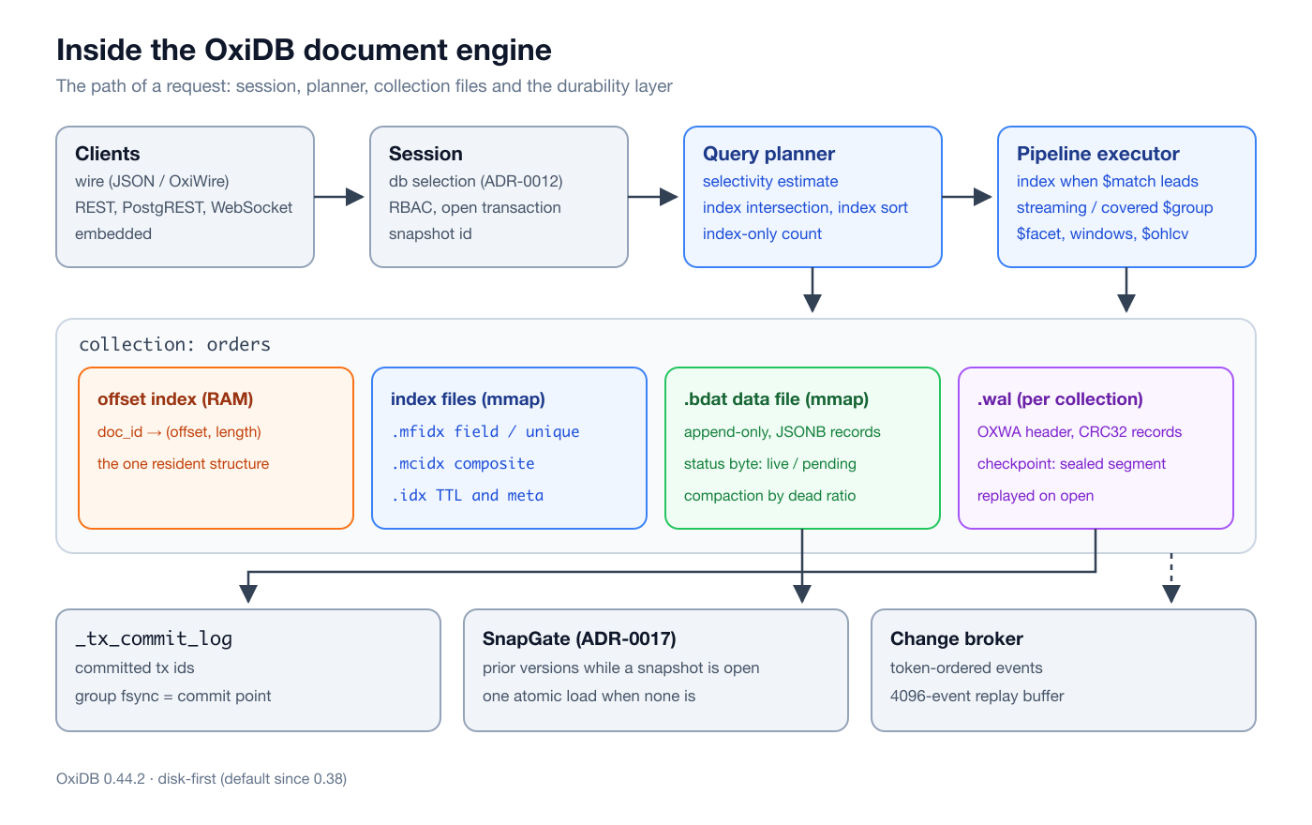Click the "_tx_commit_log" heading

(154, 638)
